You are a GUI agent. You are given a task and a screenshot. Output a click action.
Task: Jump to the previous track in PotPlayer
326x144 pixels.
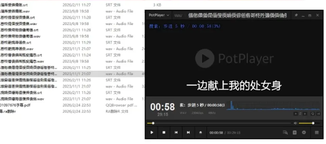point(176,132)
